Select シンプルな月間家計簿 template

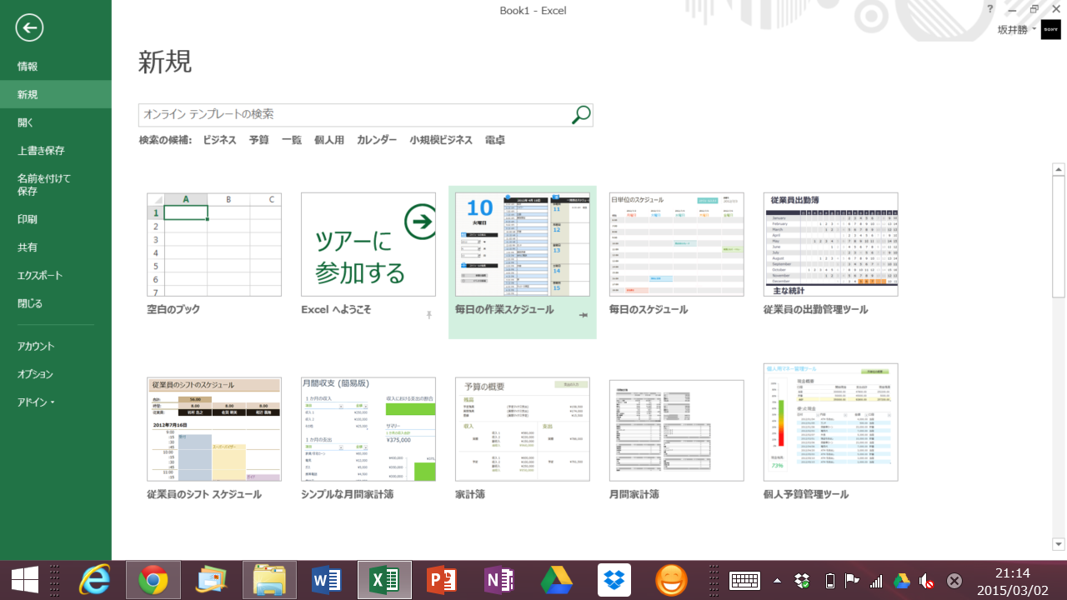coord(368,429)
